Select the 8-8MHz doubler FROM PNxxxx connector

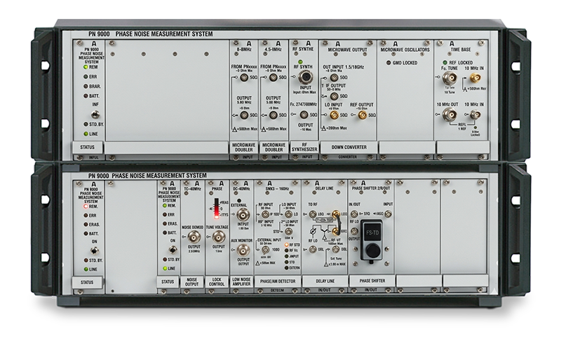point(244,77)
